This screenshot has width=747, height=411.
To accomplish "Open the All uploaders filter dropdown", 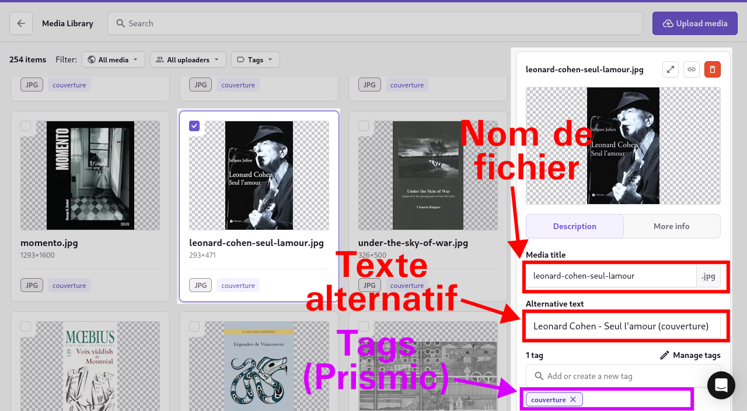I will pyautogui.click(x=188, y=59).
